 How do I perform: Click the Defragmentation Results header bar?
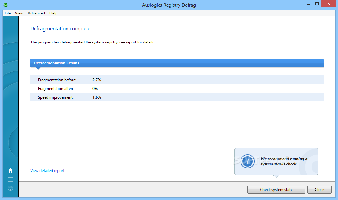pos(177,63)
